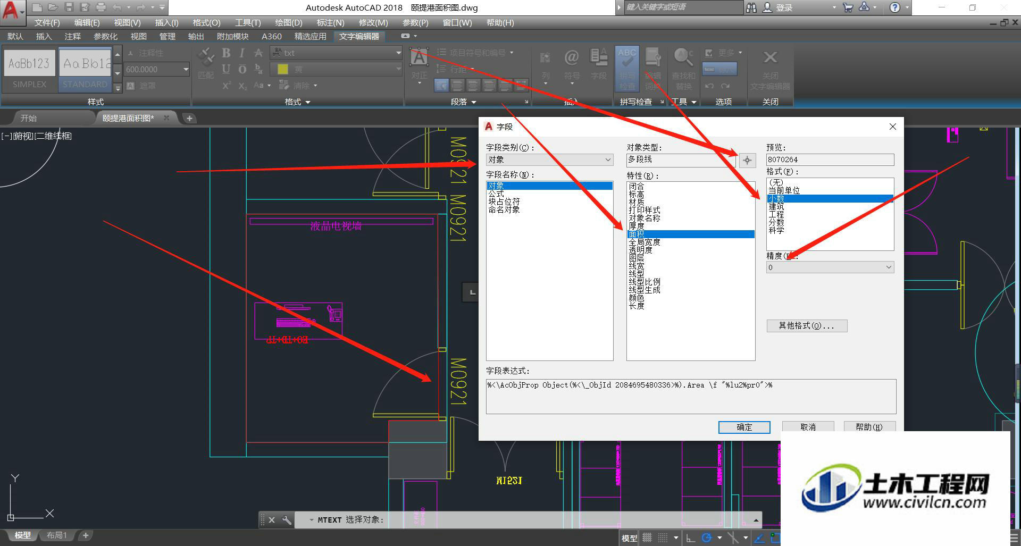Close the text editor with X icon

(770, 57)
